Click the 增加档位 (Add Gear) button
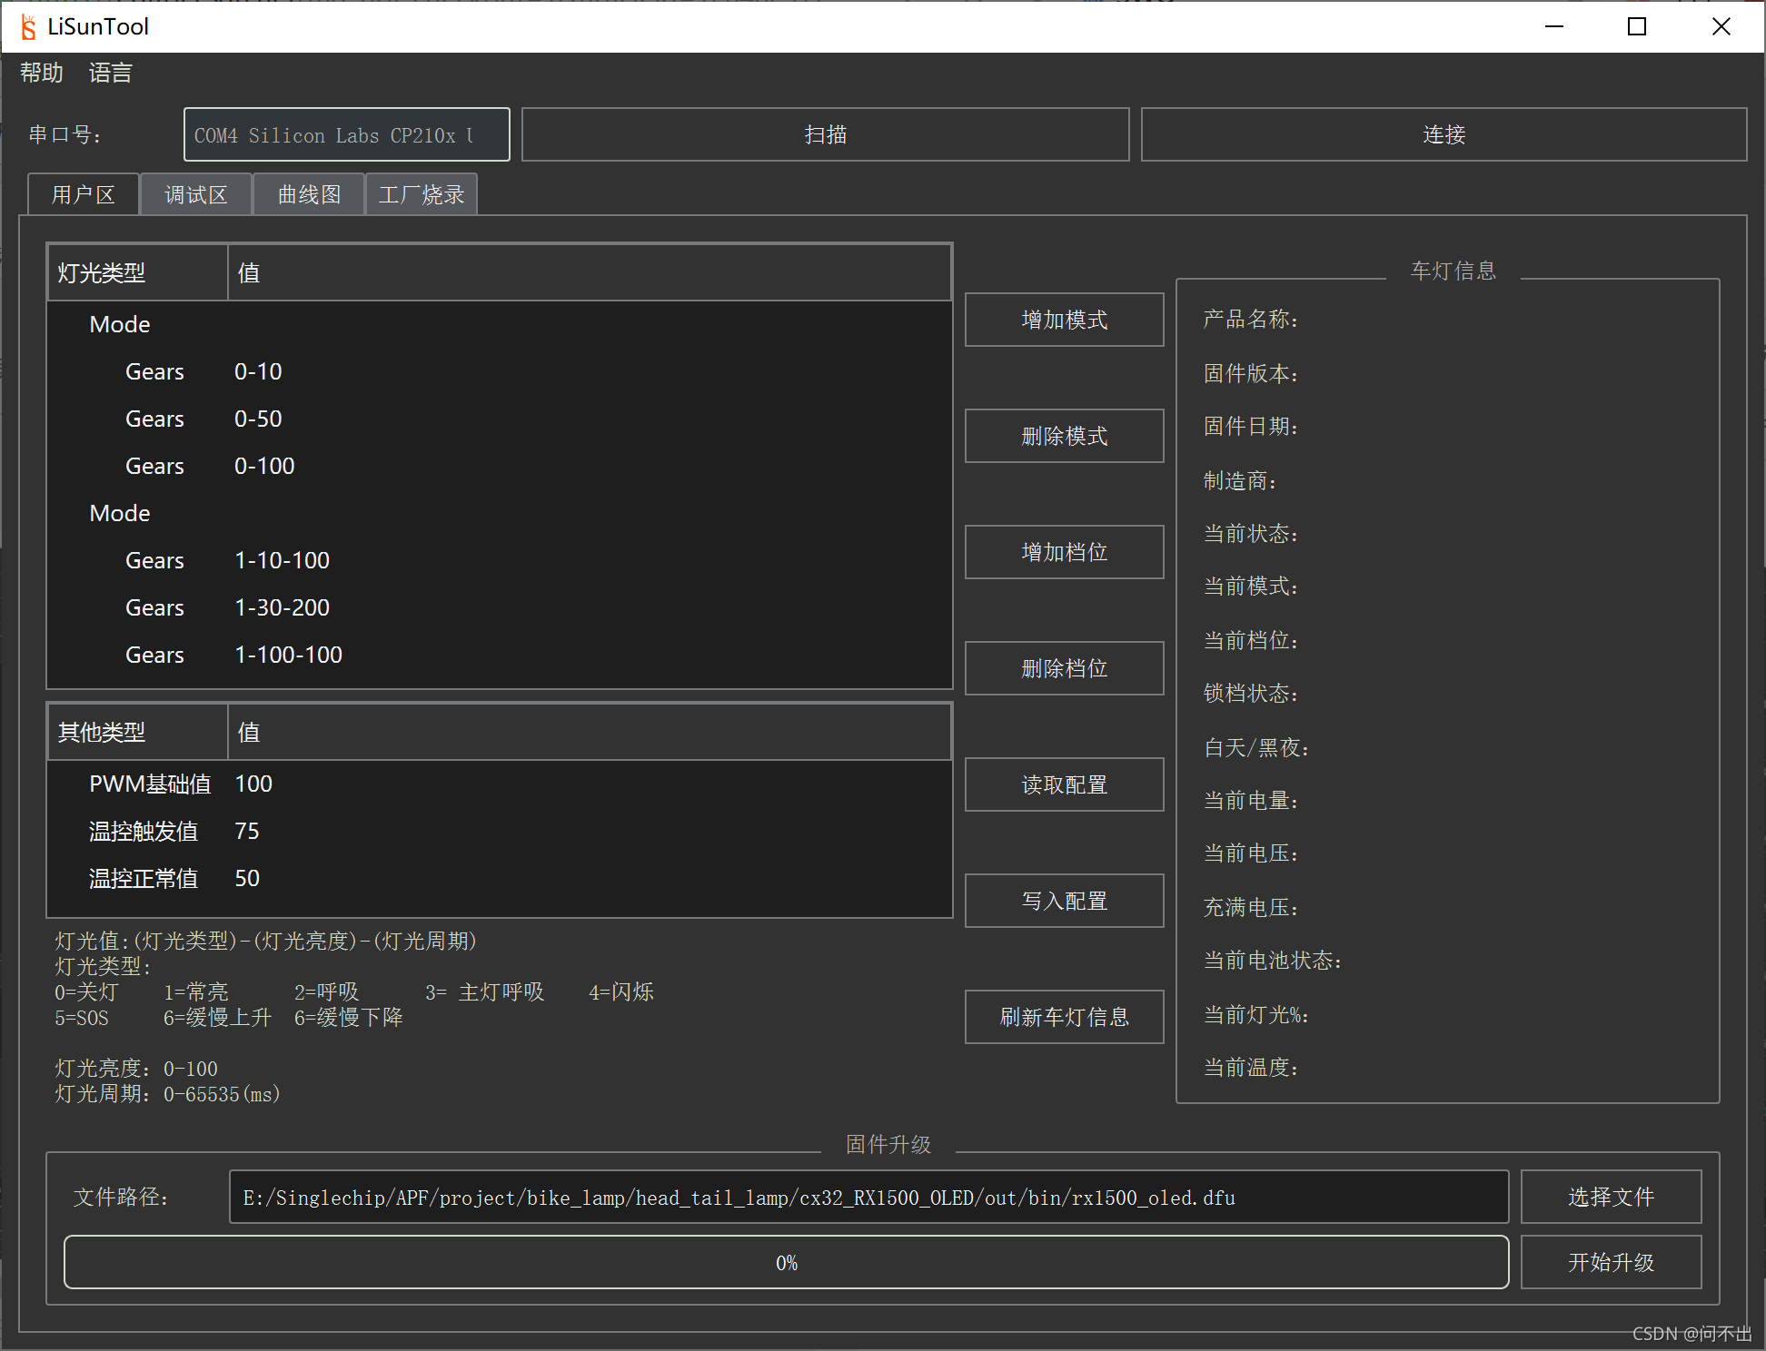Viewport: 1766px width, 1351px height. (1067, 550)
